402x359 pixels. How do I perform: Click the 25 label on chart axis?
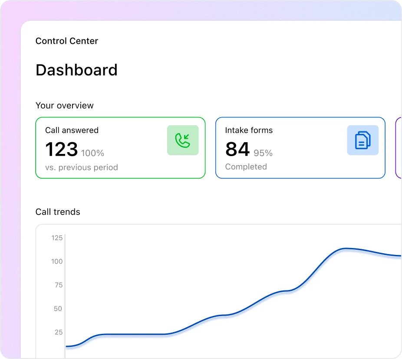coord(58,333)
